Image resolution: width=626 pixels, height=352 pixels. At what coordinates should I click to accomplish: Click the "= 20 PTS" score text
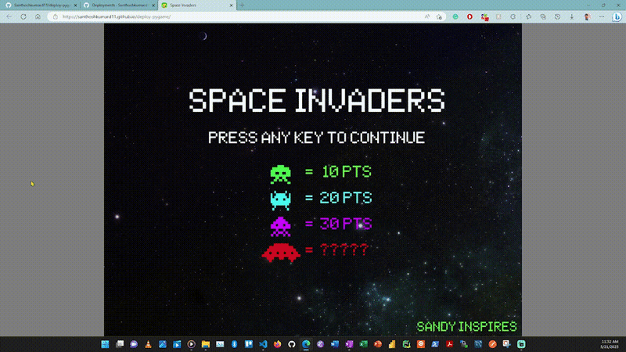[339, 198]
